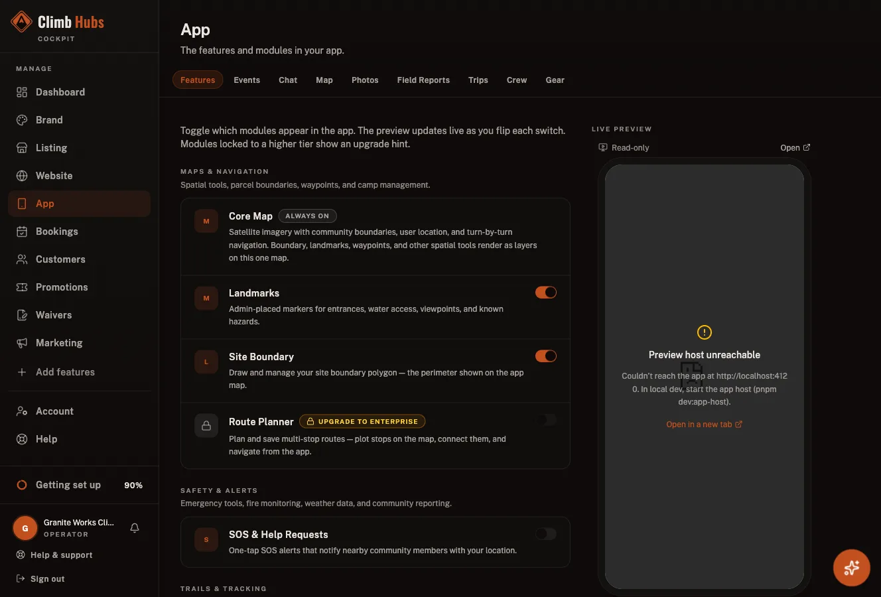Click the Granite Works operator name
This screenshot has height=597, width=881.
tap(79, 523)
